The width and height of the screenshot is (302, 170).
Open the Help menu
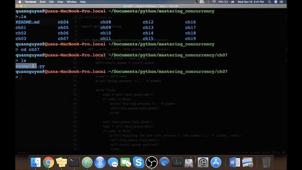83,2
